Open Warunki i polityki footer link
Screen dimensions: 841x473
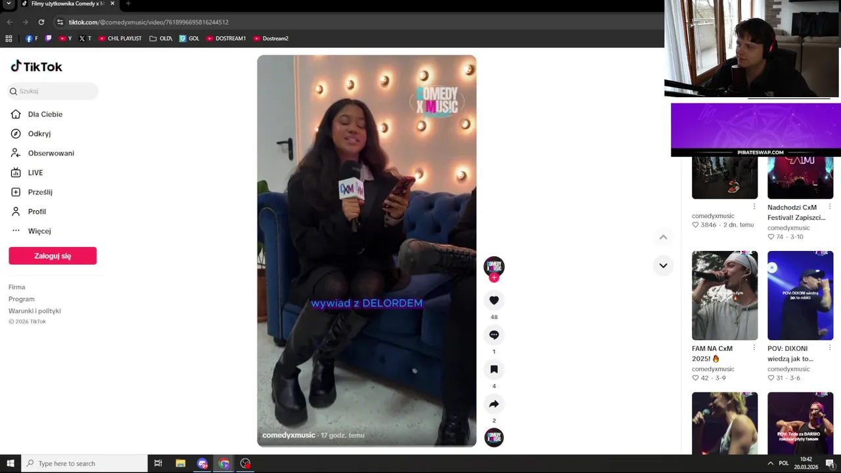pyautogui.click(x=34, y=311)
